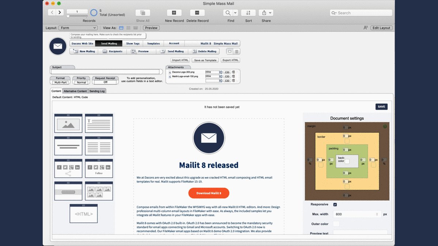Open the Request Receipt Off dropdown
438x246 pixels.
[x=105, y=82]
